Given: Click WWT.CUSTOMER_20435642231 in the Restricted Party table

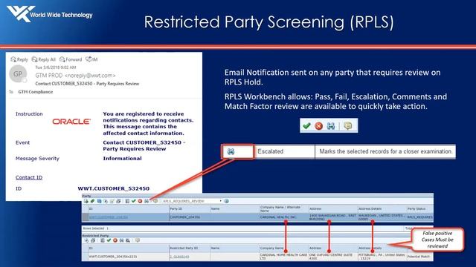Looking at the screenshot, I should click(x=112, y=257).
